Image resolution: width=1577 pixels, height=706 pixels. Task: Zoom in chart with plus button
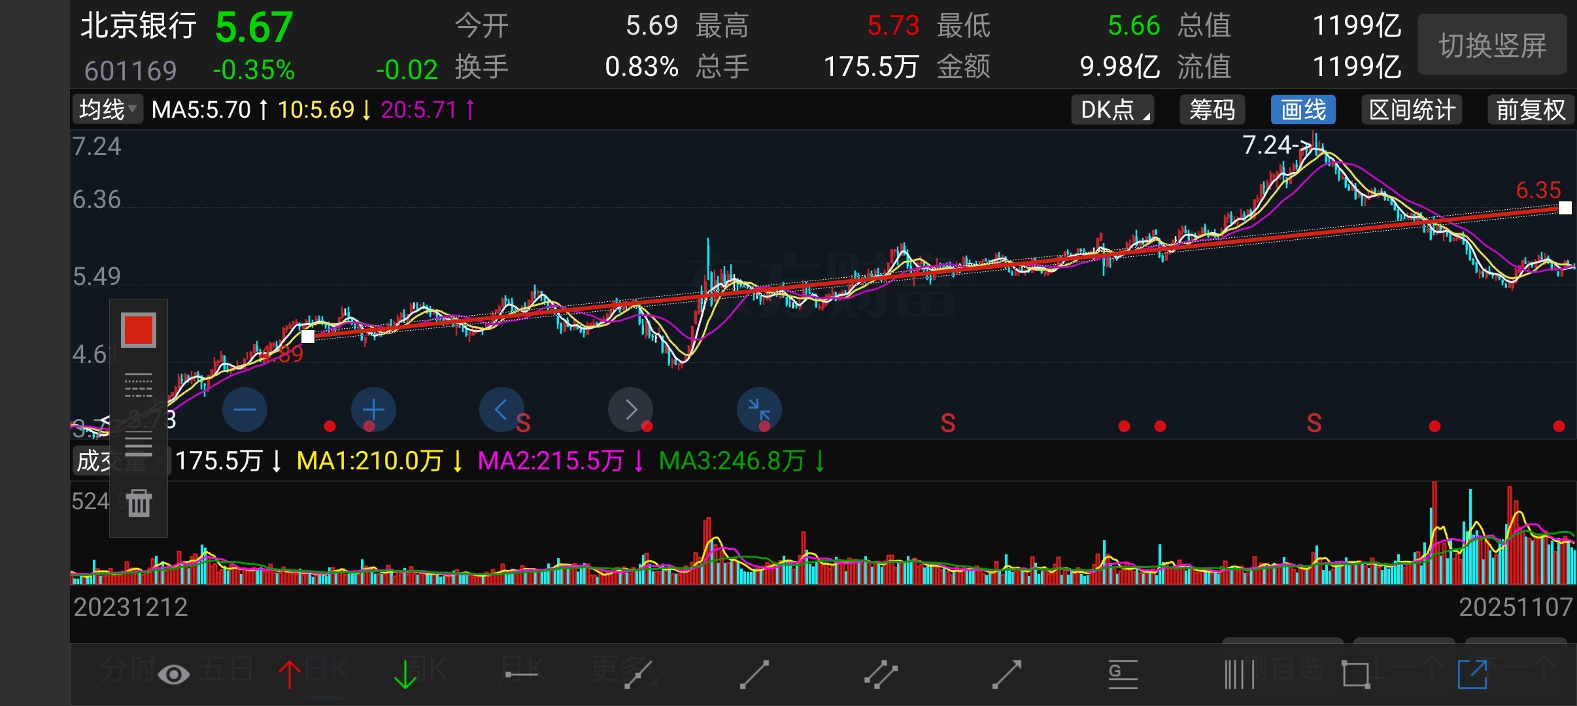click(x=373, y=410)
